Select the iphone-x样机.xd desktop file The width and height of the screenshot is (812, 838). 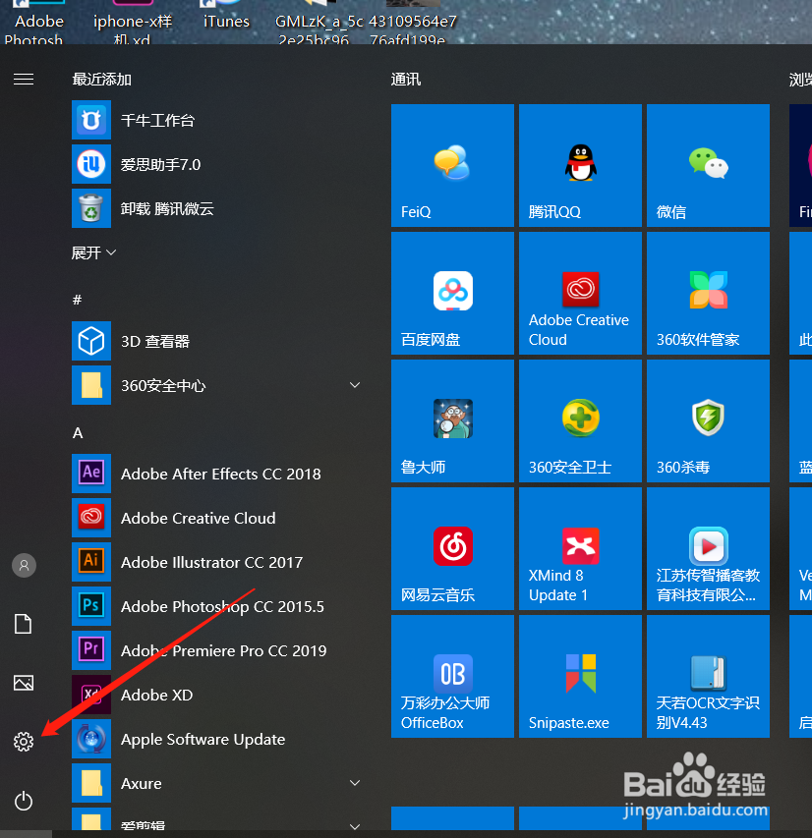coord(132,24)
